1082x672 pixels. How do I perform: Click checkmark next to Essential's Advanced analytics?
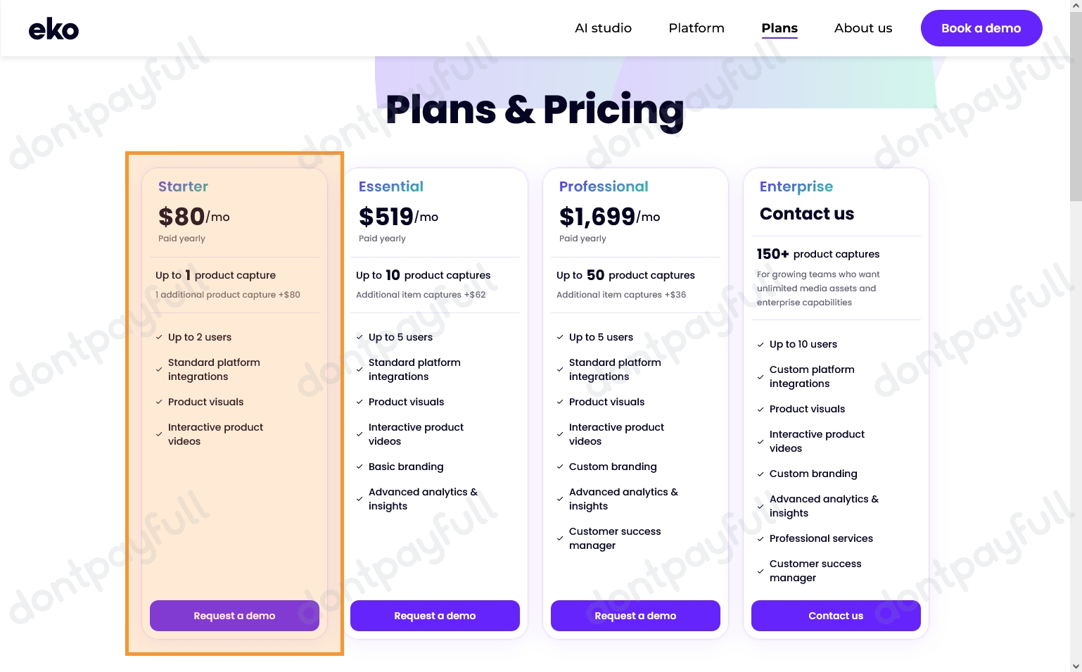[359, 499]
